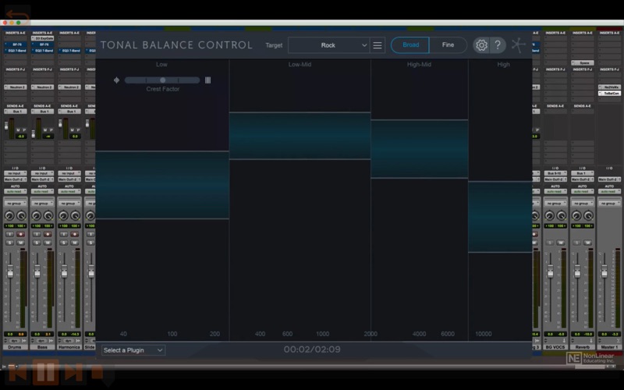Screen dimensions: 624x390
Task: Solo the BG VOCS track
Action: 550,243
